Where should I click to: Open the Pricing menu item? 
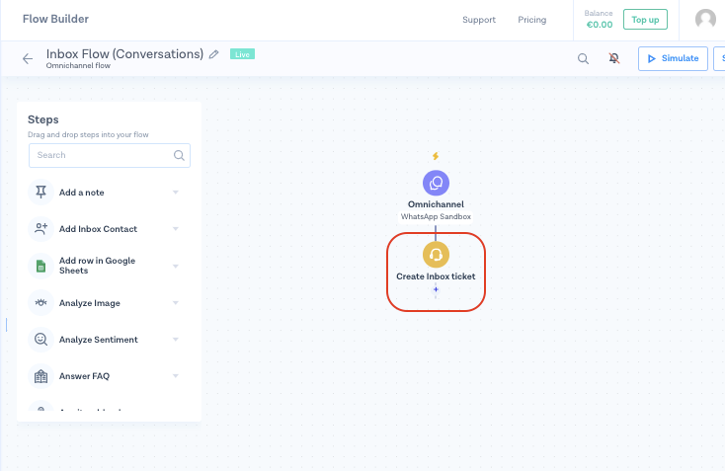pos(531,20)
